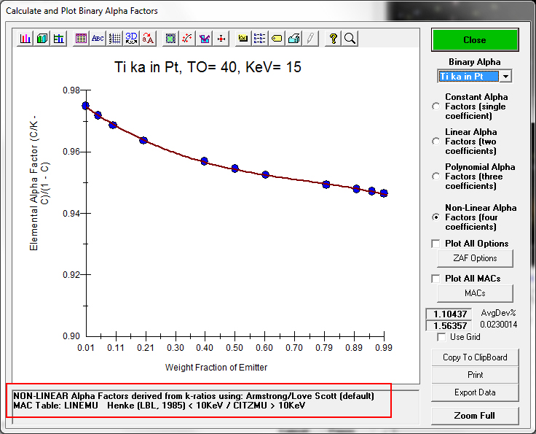Click the 1.10437 value field
536x434 pixels.
pos(448,314)
